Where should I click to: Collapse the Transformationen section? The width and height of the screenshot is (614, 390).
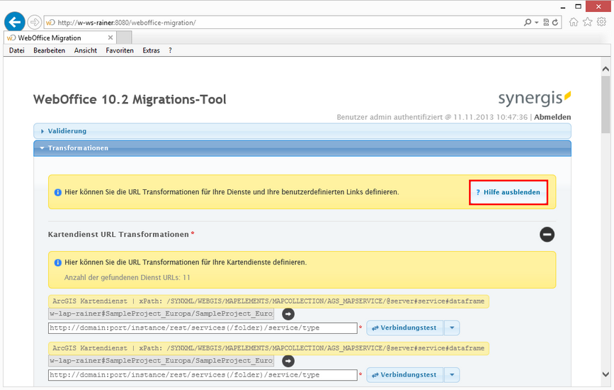click(x=302, y=148)
